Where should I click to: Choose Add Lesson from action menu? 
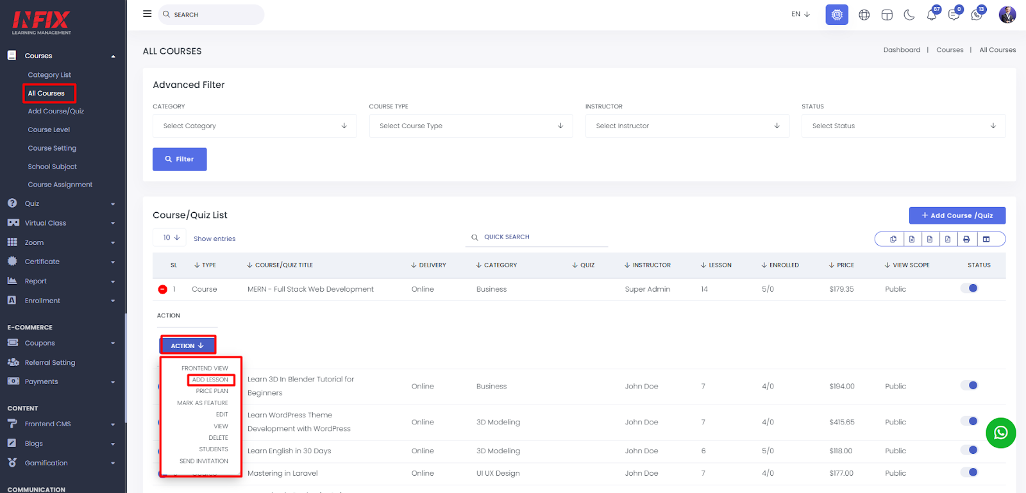click(210, 380)
